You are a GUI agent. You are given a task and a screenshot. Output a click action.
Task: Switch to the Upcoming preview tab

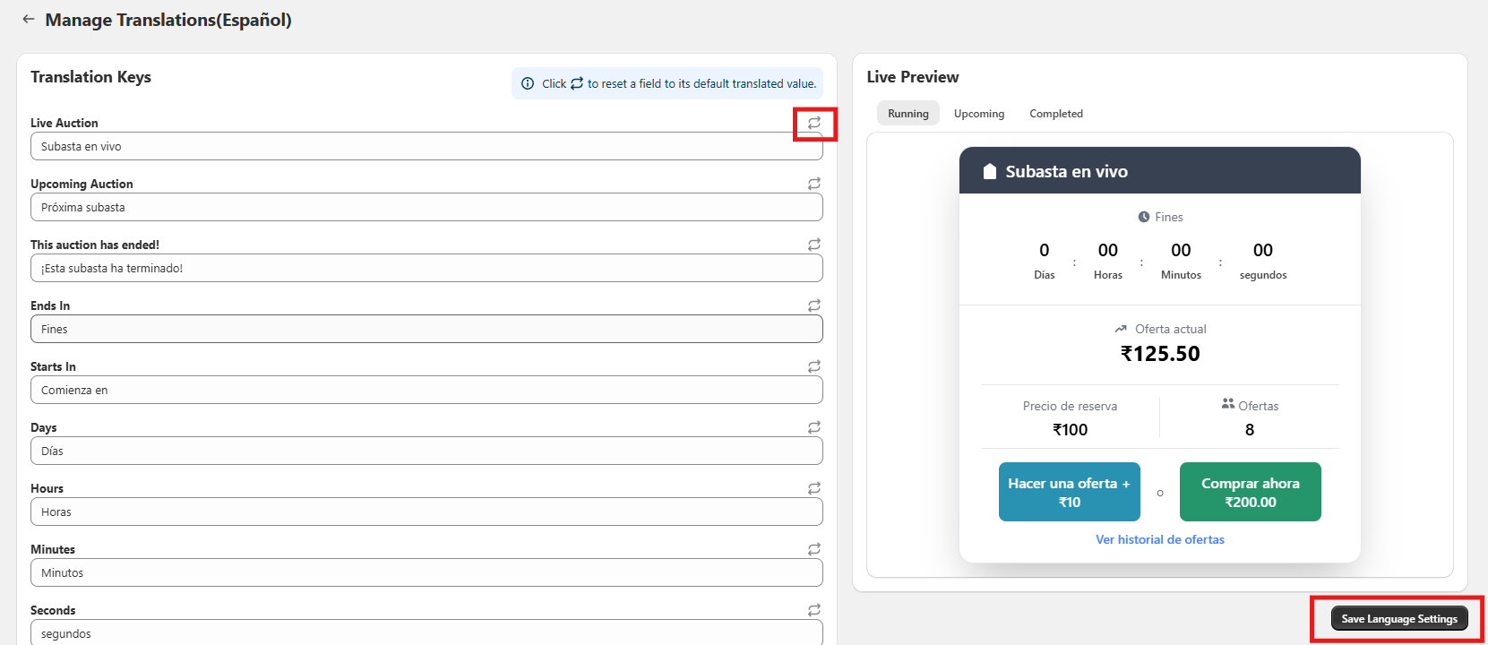pyautogui.click(x=978, y=114)
